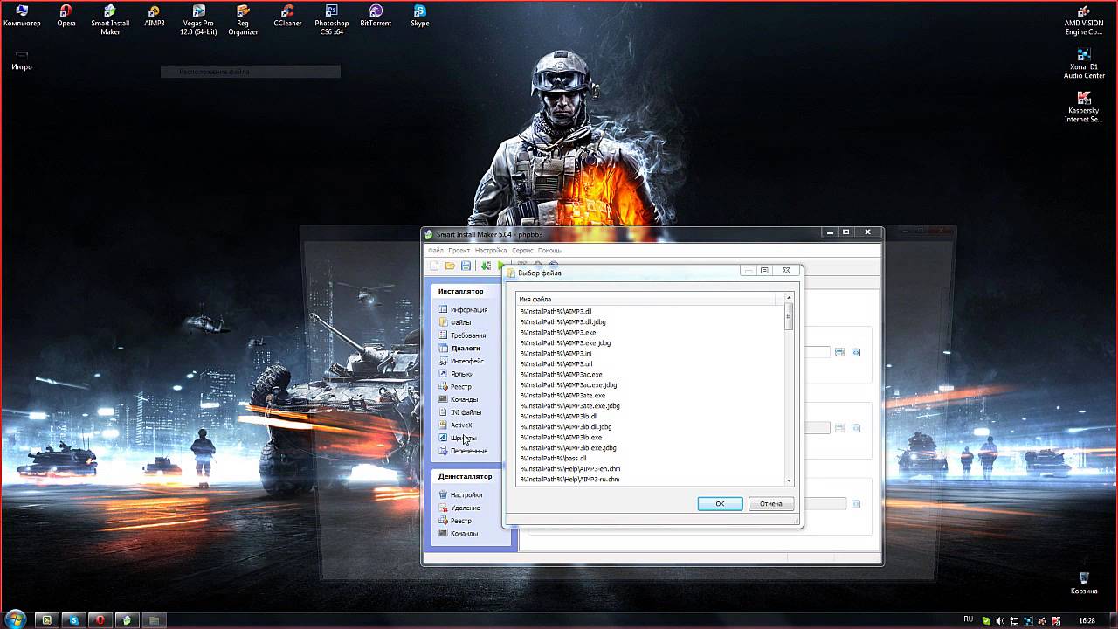This screenshot has width=1118, height=629.
Task: Click the Compile installer toolbar icon
Action: (486, 266)
